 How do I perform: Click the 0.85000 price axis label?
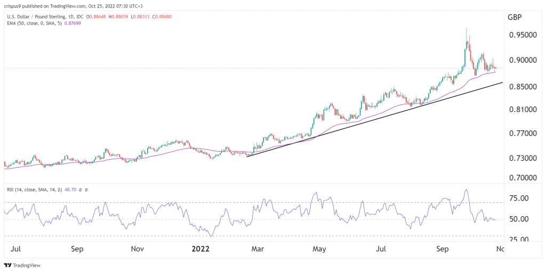click(524, 87)
